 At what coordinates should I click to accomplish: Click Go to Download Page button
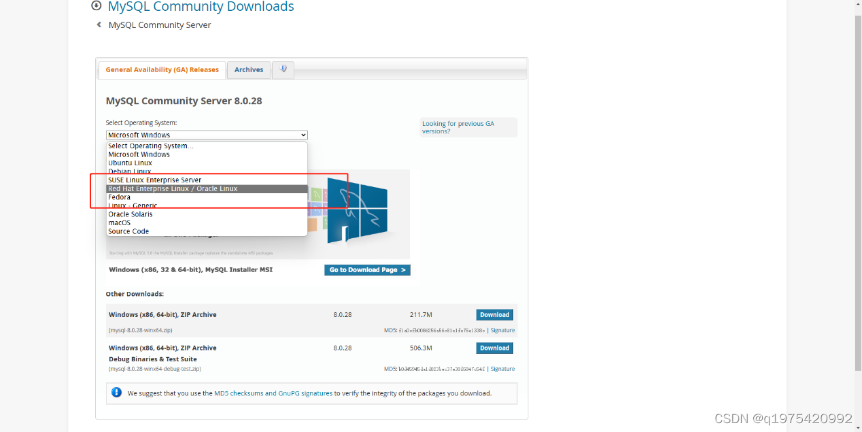(x=367, y=270)
